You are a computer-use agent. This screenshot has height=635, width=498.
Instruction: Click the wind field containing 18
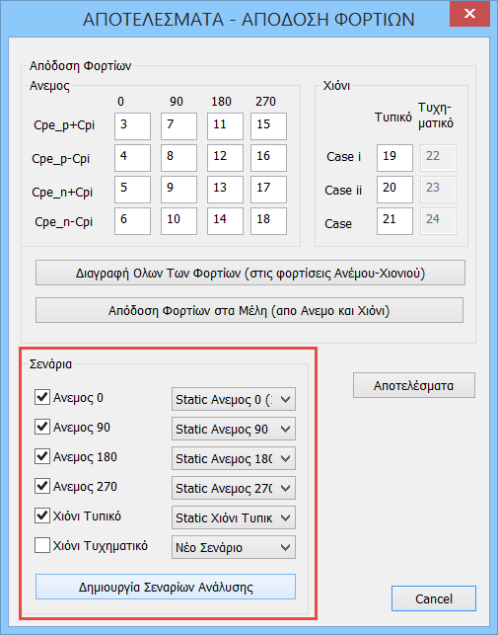click(268, 221)
